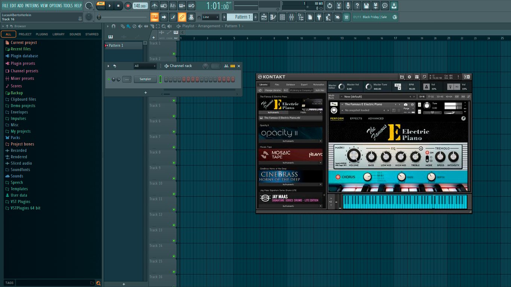This screenshot has height=287, width=511.
Task: Click the VOLUME knob on electric piano
Action: tap(354, 155)
